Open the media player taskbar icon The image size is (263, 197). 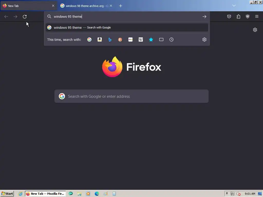(x=88, y=194)
